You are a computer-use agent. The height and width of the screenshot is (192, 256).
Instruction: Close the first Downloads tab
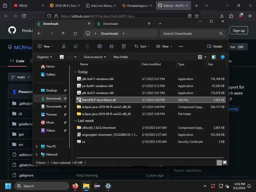click(89, 23)
